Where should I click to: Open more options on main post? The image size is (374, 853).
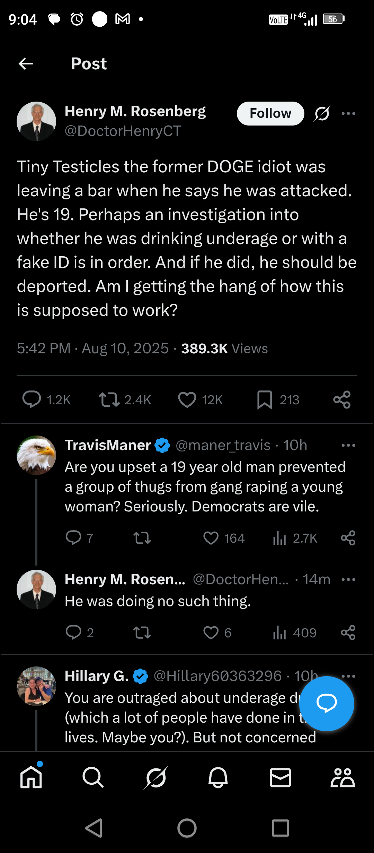(x=348, y=113)
